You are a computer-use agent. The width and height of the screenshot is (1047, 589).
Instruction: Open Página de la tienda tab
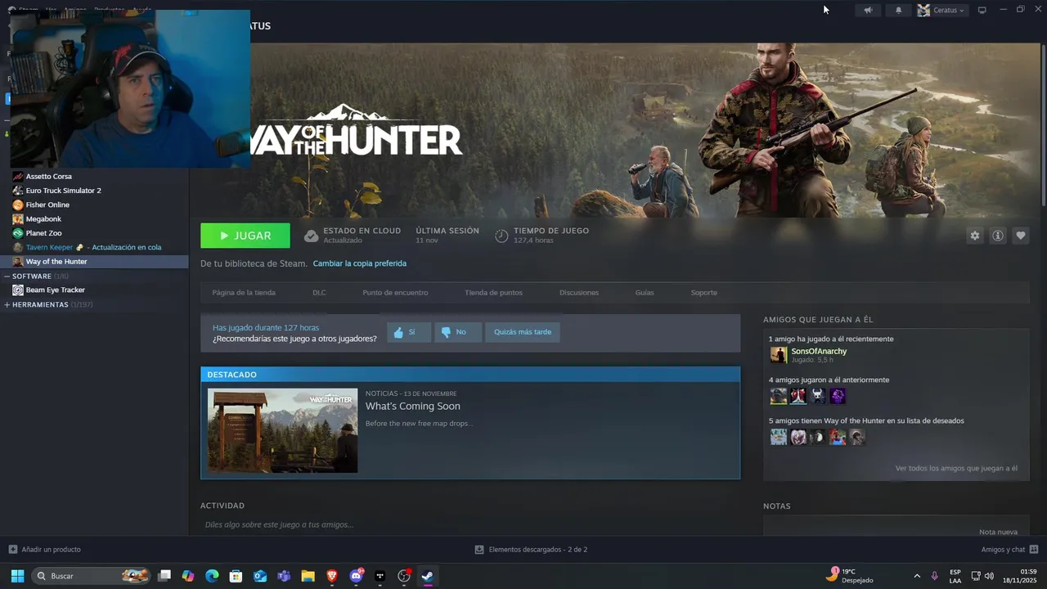244,293
